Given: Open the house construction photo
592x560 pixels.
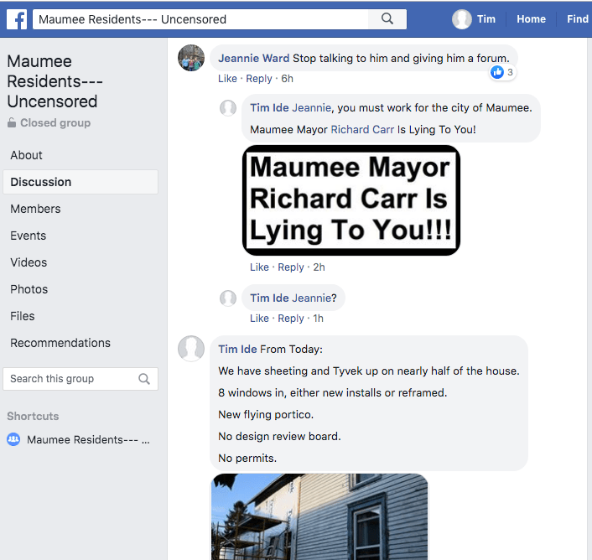Looking at the screenshot, I should [319, 516].
